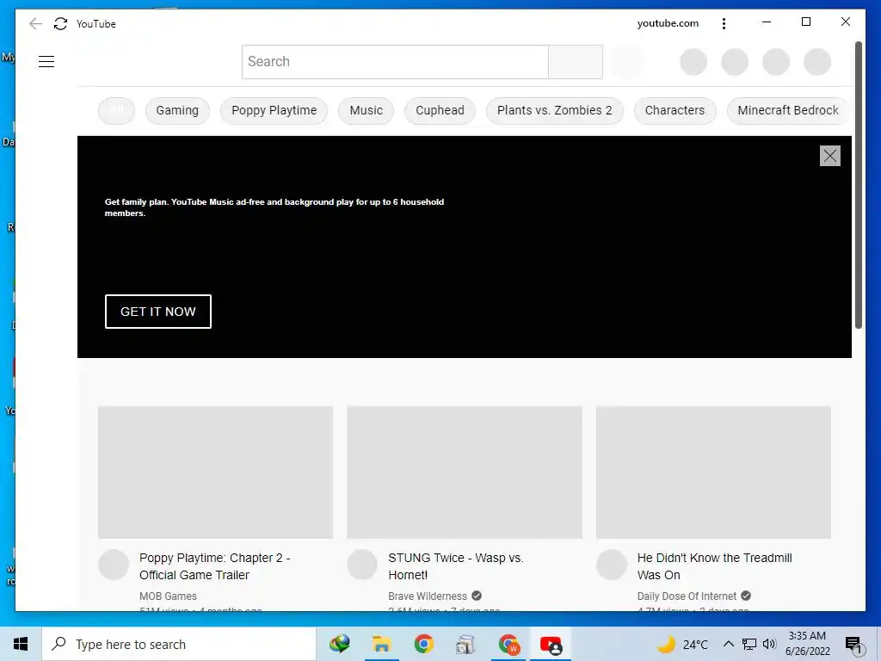The height and width of the screenshot is (661, 881).
Task: Click the vertical page scrollbar
Action: (x=859, y=186)
